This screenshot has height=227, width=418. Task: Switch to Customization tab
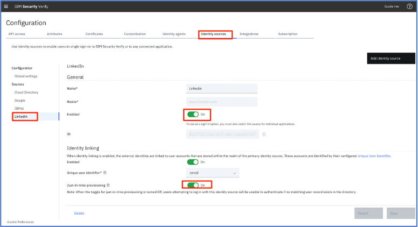coord(135,34)
